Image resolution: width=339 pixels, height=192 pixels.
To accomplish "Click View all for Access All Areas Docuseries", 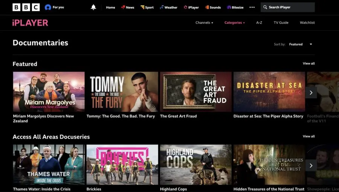I will (x=308, y=136).
